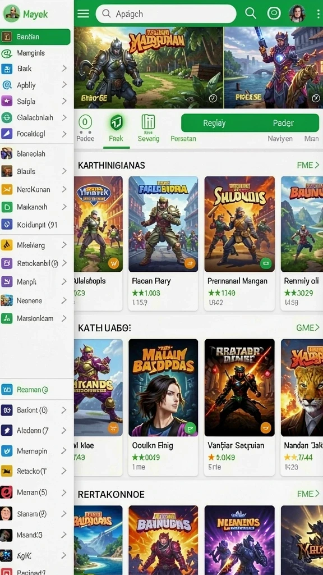Click the Manpli sidebar icon

click(7, 282)
